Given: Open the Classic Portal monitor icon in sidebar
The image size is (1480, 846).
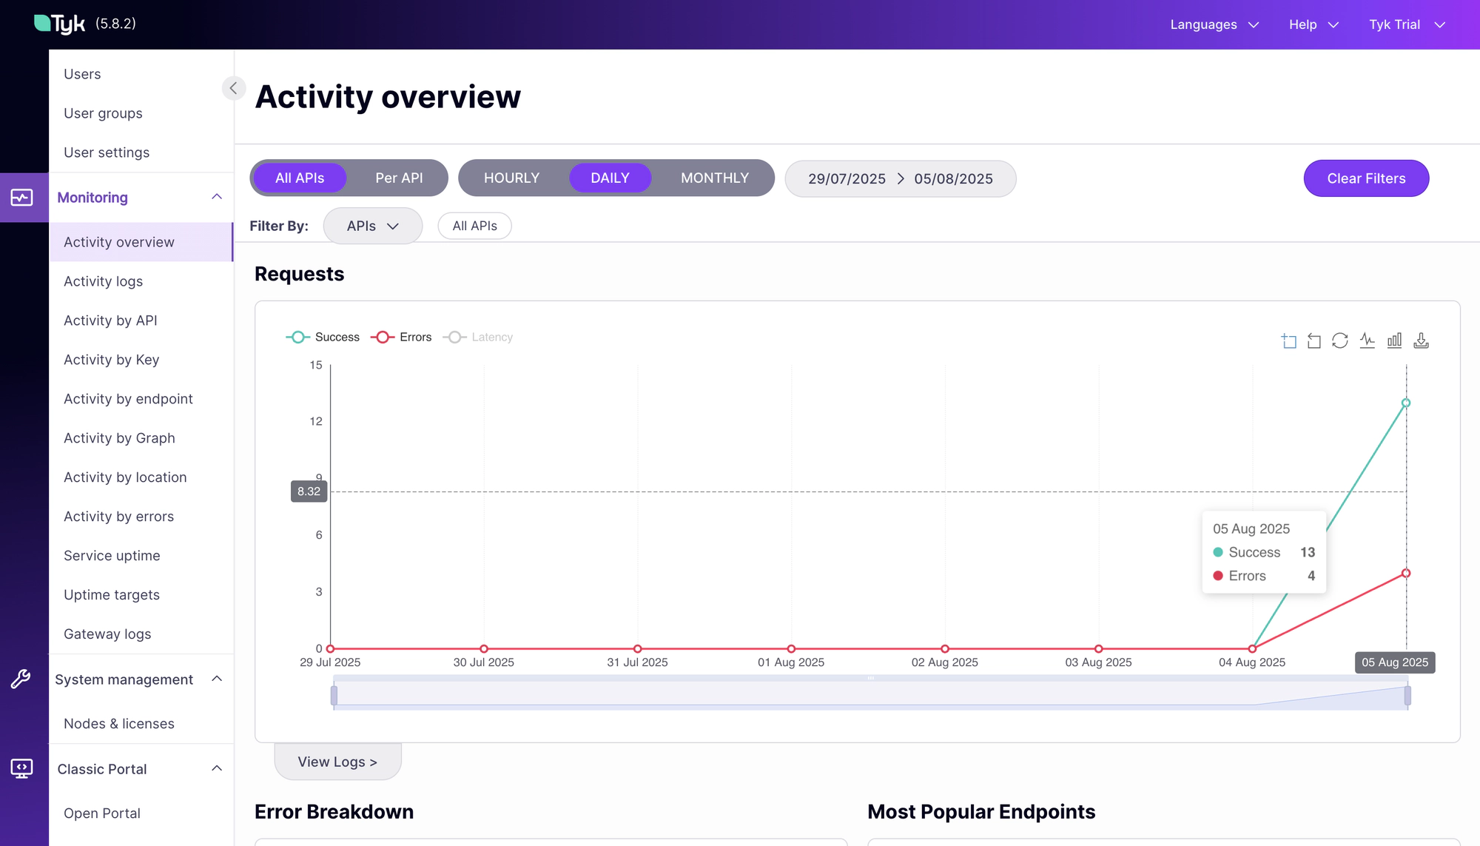Looking at the screenshot, I should [22, 768].
